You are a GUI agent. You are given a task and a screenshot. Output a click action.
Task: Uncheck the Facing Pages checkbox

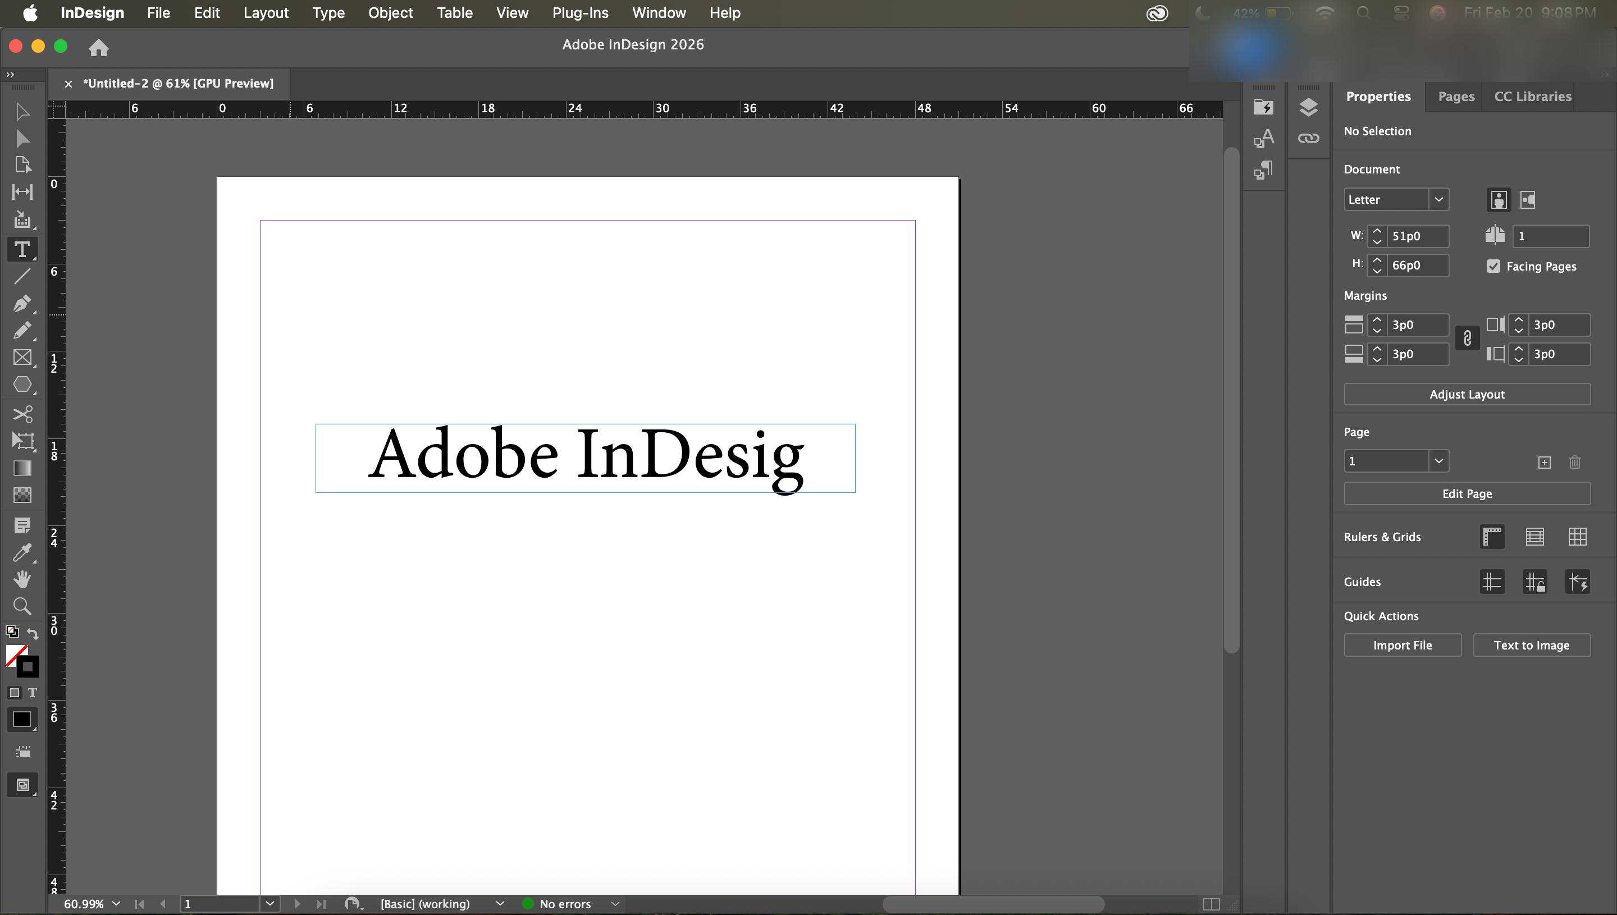(x=1493, y=267)
